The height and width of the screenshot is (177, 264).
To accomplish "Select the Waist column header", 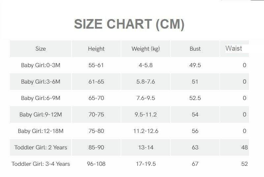I will click(x=234, y=48).
